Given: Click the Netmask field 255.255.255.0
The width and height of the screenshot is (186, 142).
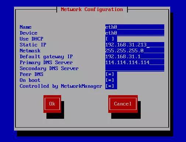Looking at the screenshot, I should coord(135,51).
